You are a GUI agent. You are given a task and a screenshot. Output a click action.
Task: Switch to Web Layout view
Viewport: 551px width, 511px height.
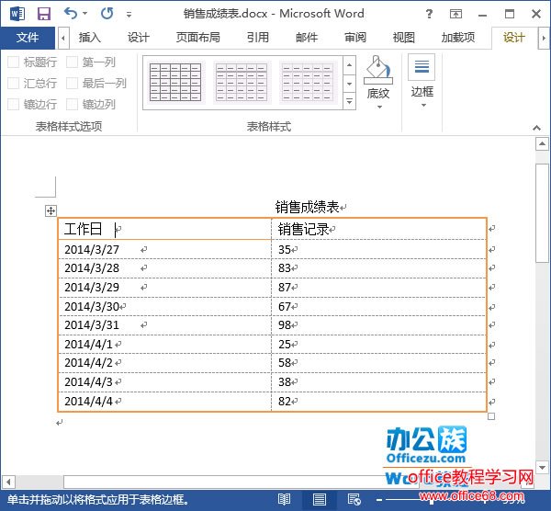[354, 499]
